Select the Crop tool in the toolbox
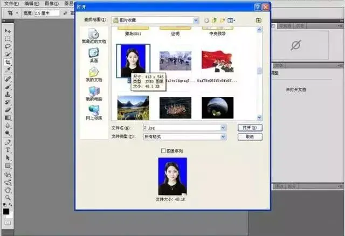Viewport: 345px width, 236px height. (8, 62)
